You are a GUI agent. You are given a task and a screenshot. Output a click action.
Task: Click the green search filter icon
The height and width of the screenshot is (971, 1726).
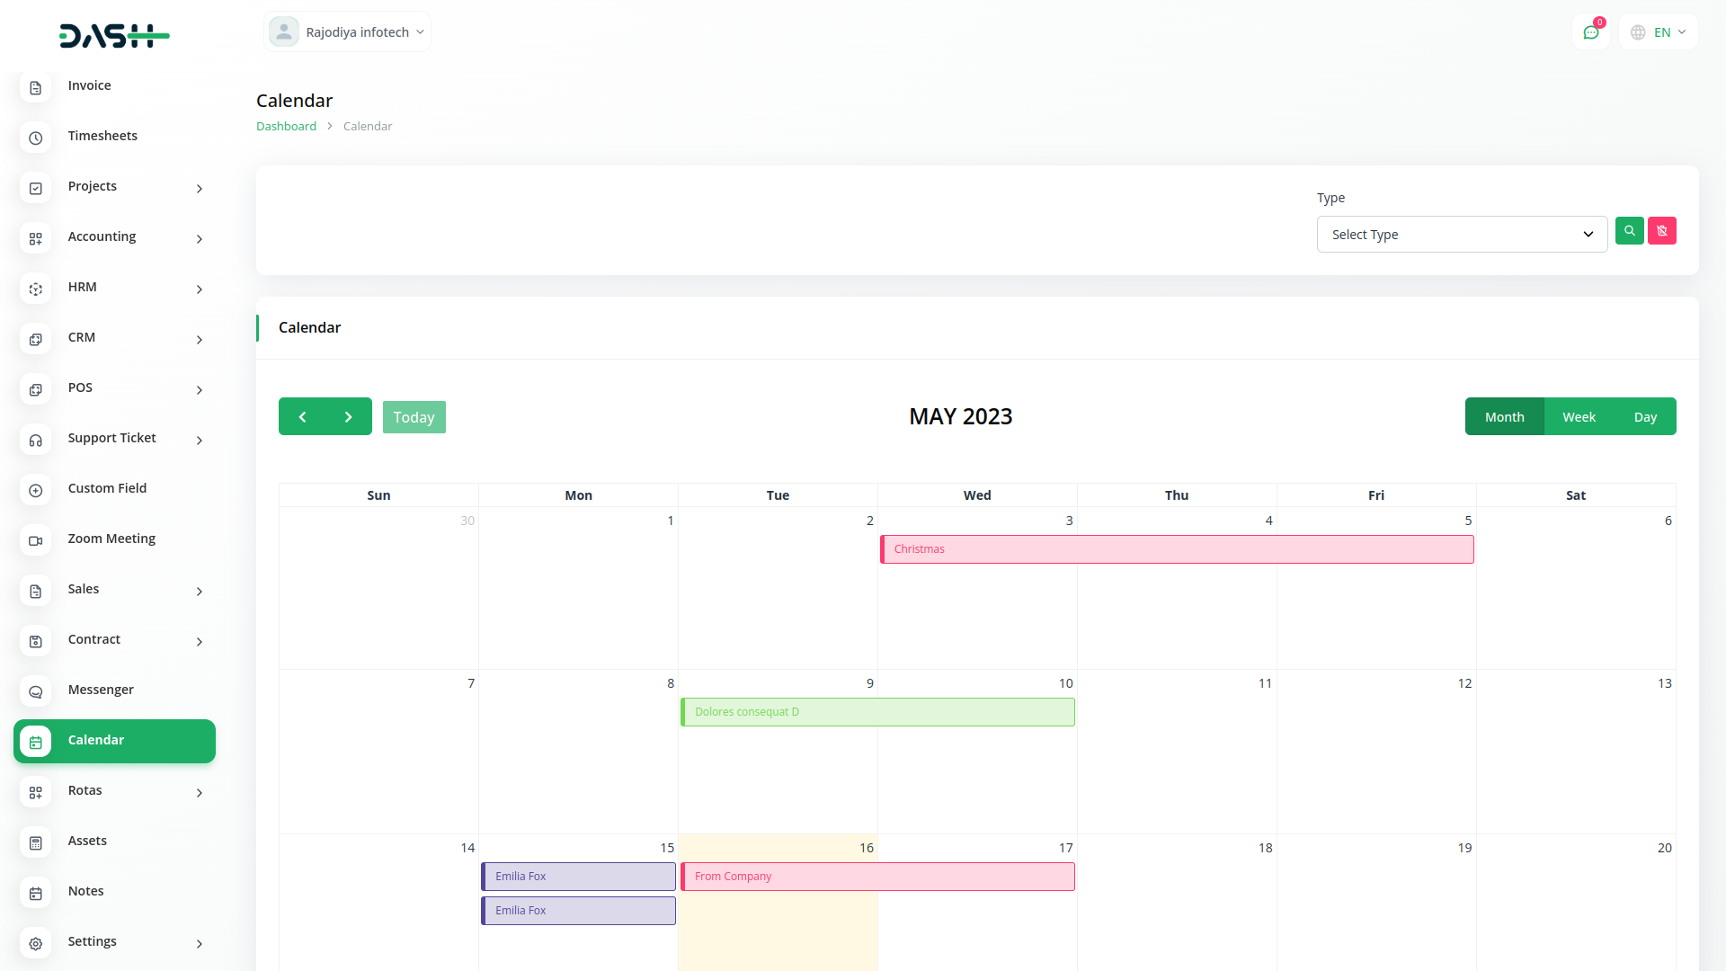[x=1629, y=231]
